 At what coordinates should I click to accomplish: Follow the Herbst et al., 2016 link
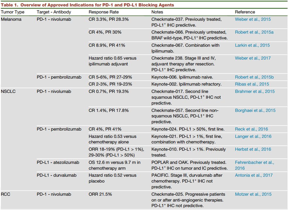click(253, 149)
